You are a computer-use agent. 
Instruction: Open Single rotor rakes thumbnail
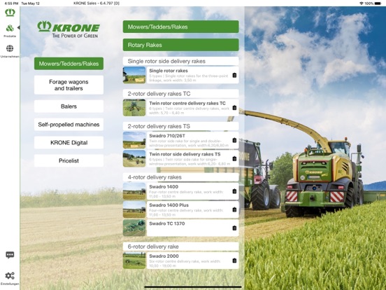coord(134,75)
